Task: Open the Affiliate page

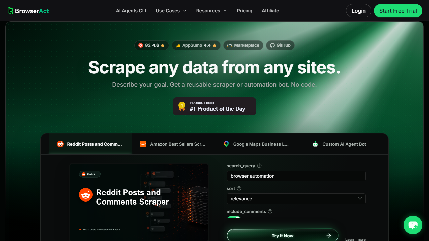Action: tap(270, 11)
